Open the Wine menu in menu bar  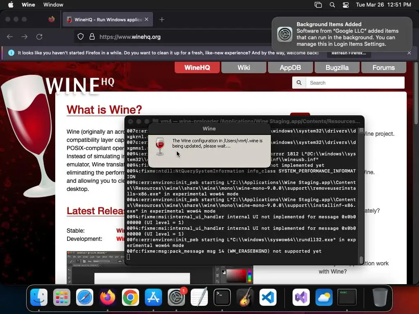point(28,5)
